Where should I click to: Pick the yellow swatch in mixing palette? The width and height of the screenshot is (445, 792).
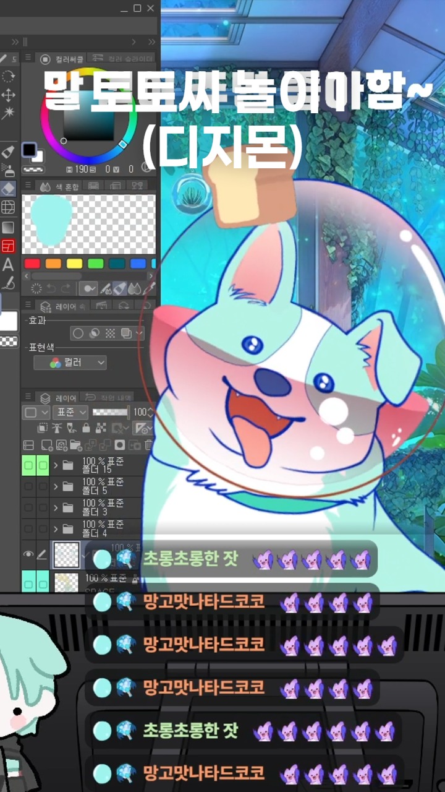[74, 264]
